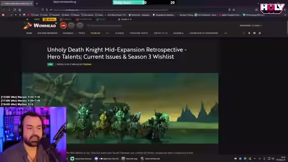Screen dimensions: 288x162
Task: Click the red LIVE round button
Action: pos(63,26)
